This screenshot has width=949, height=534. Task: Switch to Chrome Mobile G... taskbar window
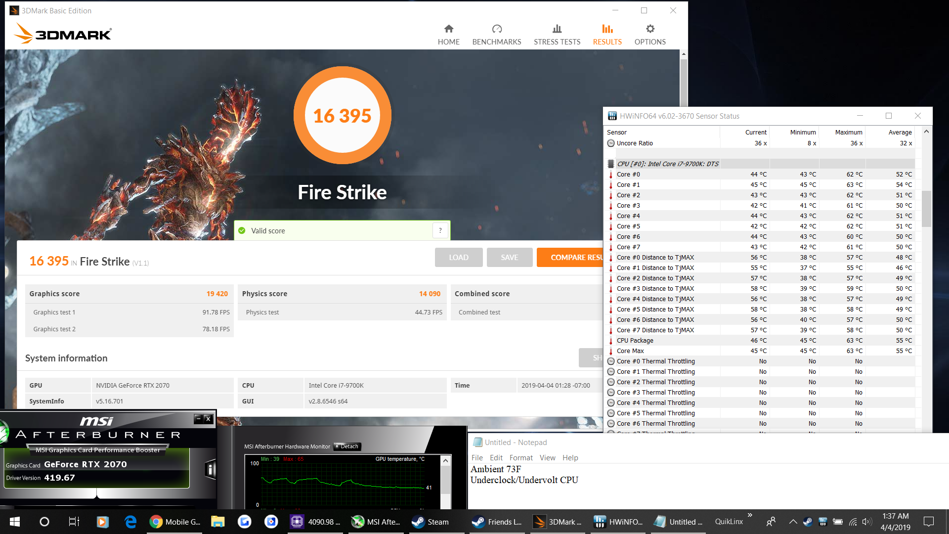[175, 522]
